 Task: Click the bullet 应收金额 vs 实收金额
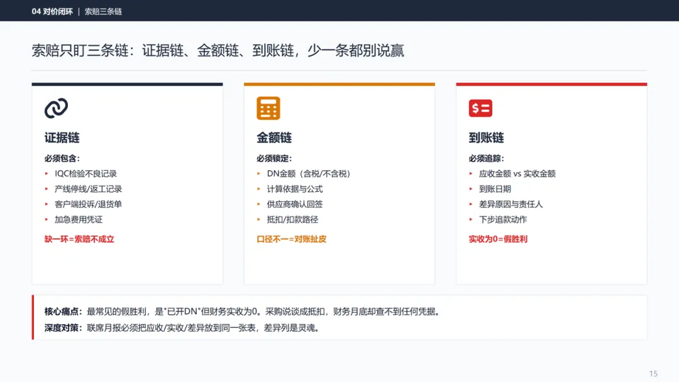(x=517, y=173)
